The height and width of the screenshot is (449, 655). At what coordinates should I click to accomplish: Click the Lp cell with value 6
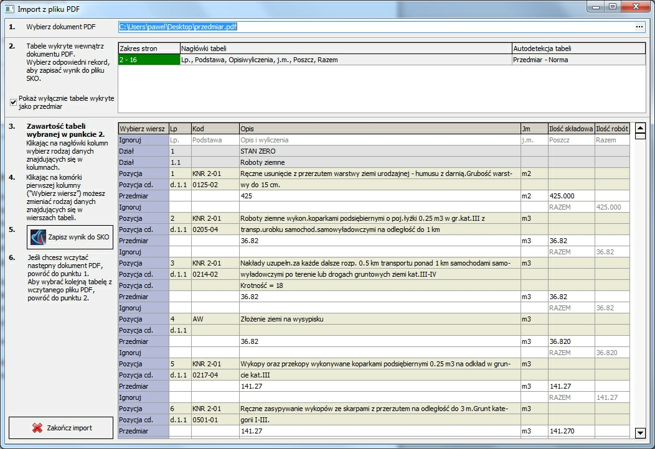(x=180, y=409)
